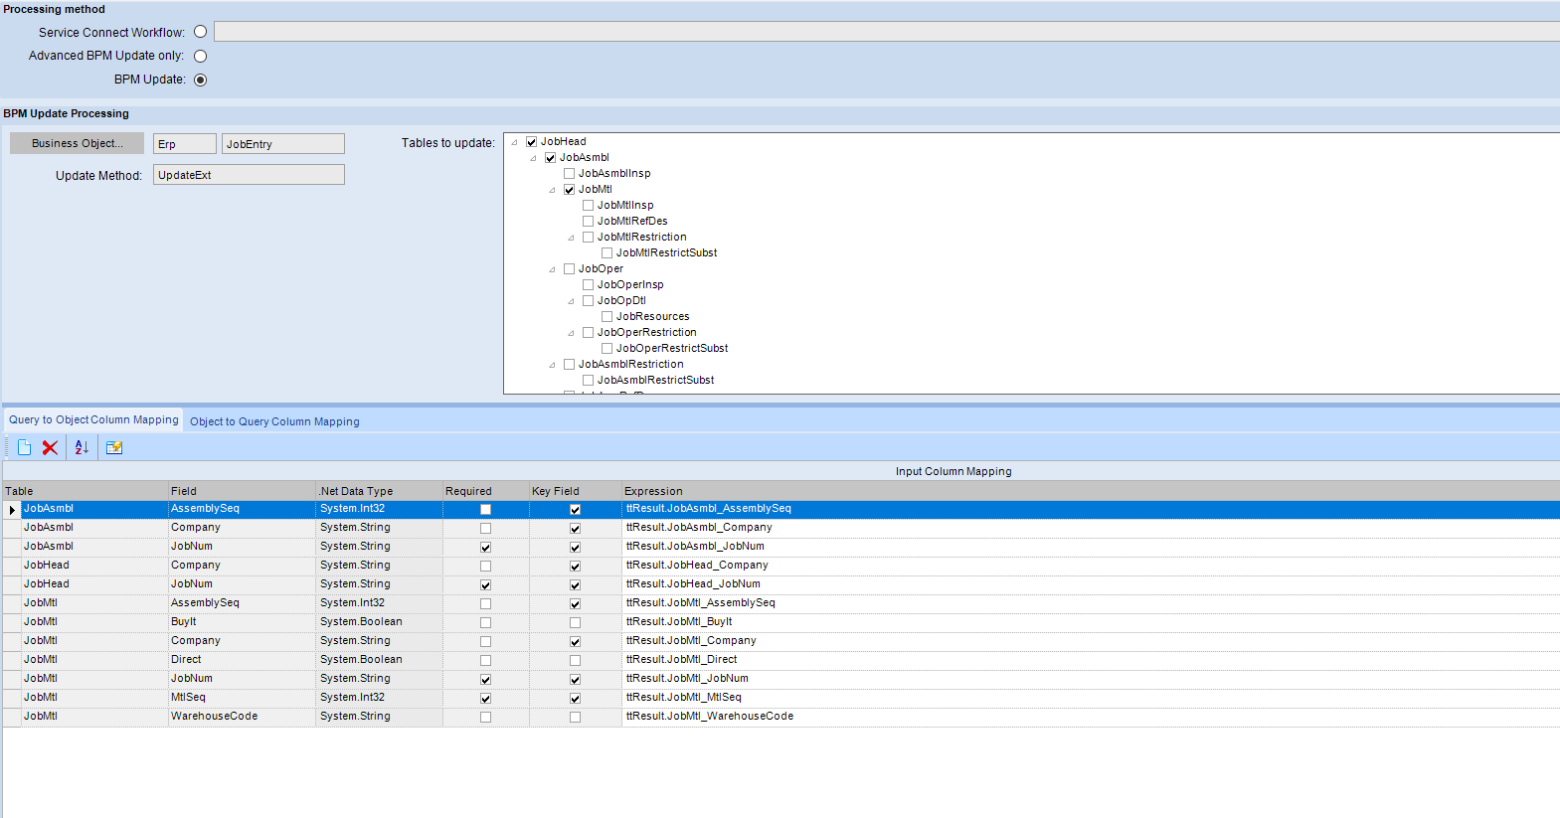The image size is (1560, 818).
Task: Toggle Required for JobHead JobNum row
Action: point(485,585)
